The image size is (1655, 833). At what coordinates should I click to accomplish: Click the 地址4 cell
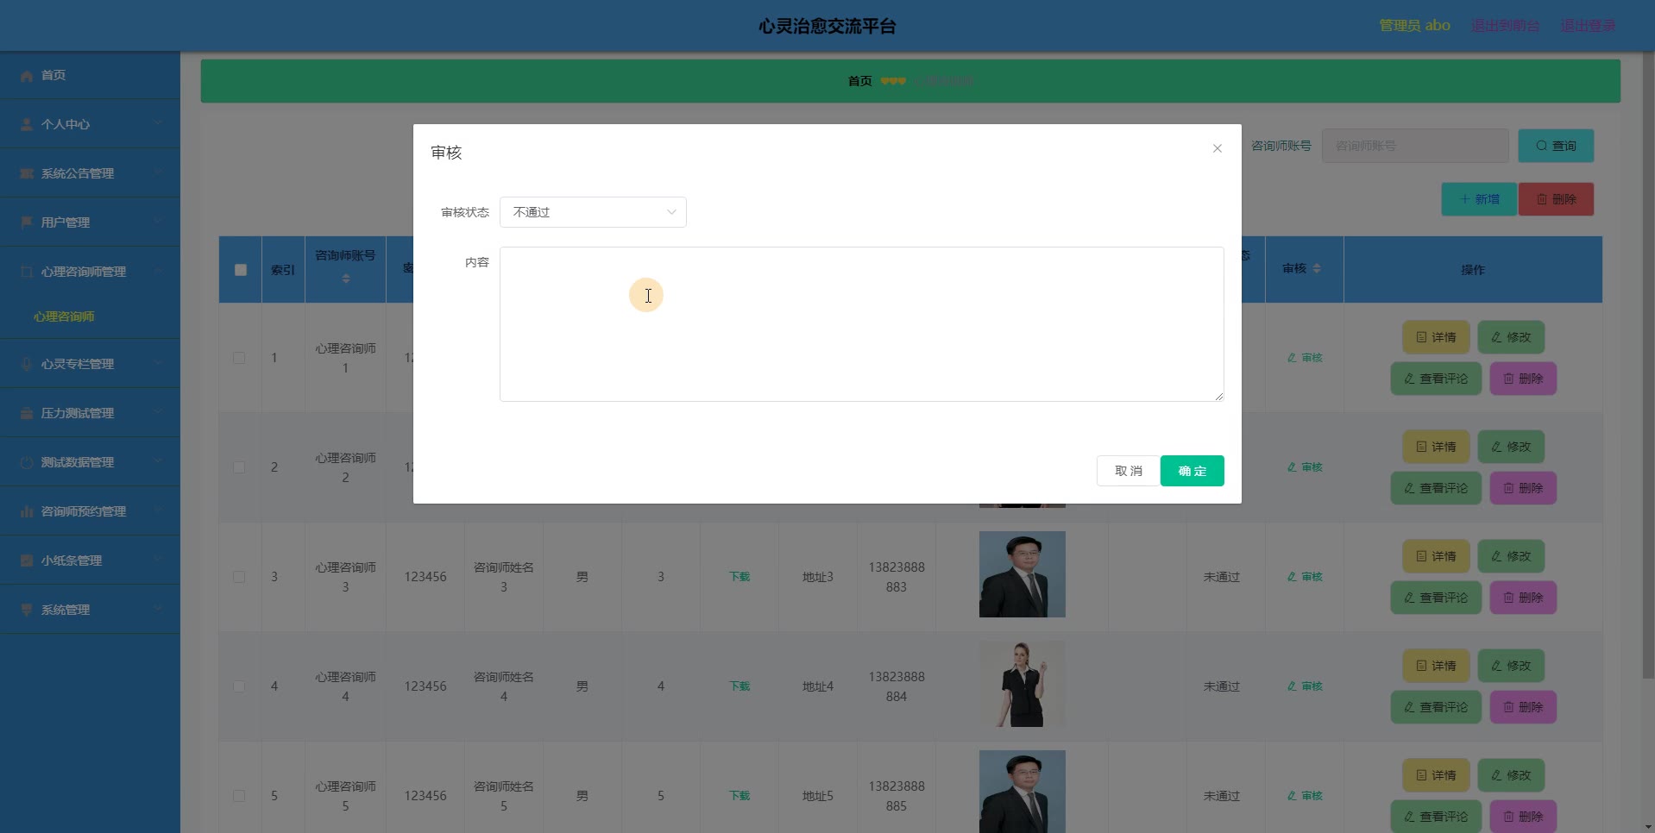[817, 686]
